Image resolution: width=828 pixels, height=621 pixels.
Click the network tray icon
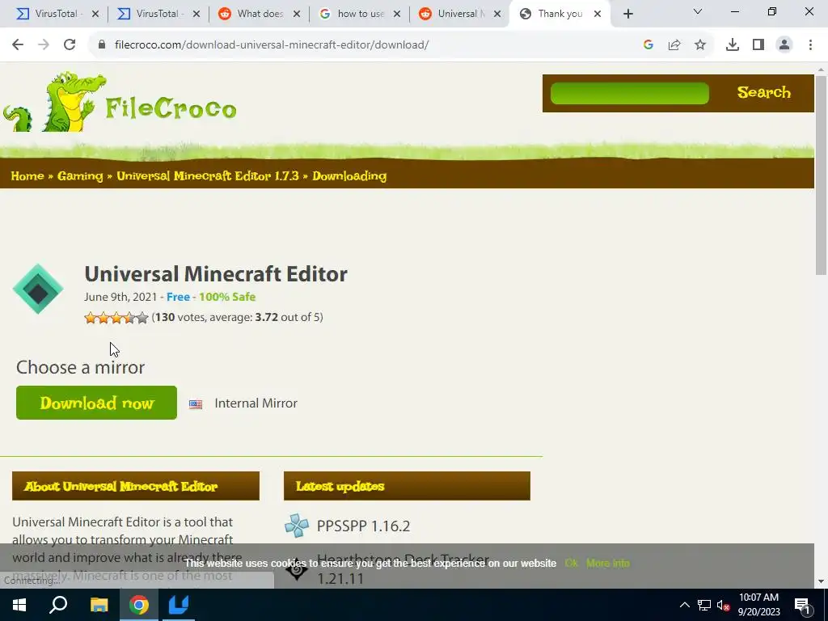(x=704, y=605)
